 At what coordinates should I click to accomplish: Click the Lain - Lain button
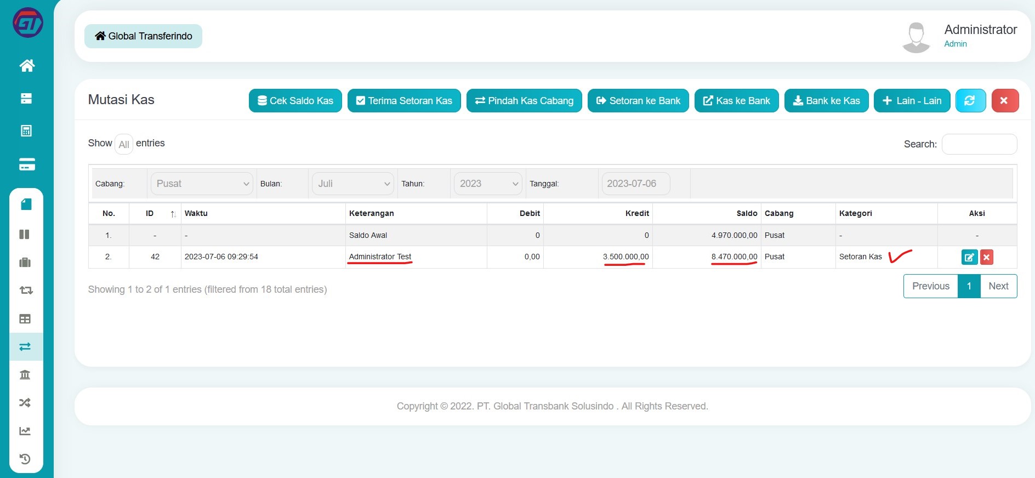click(912, 101)
